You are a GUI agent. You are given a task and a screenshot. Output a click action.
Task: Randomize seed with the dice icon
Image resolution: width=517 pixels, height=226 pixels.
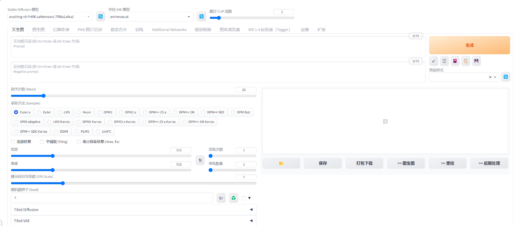(221, 198)
